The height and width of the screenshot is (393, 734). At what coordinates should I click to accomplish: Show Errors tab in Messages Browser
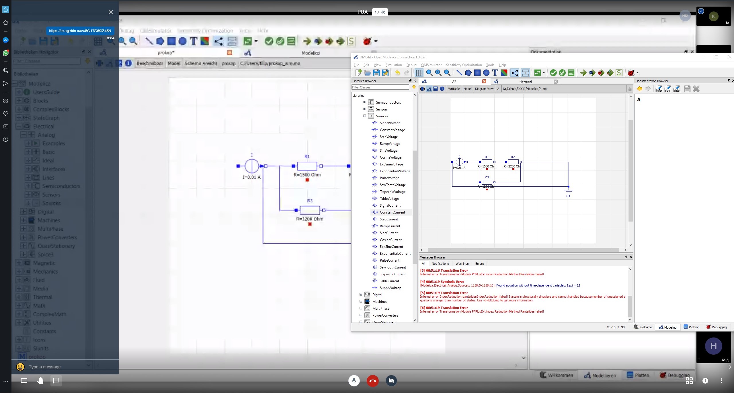(479, 264)
